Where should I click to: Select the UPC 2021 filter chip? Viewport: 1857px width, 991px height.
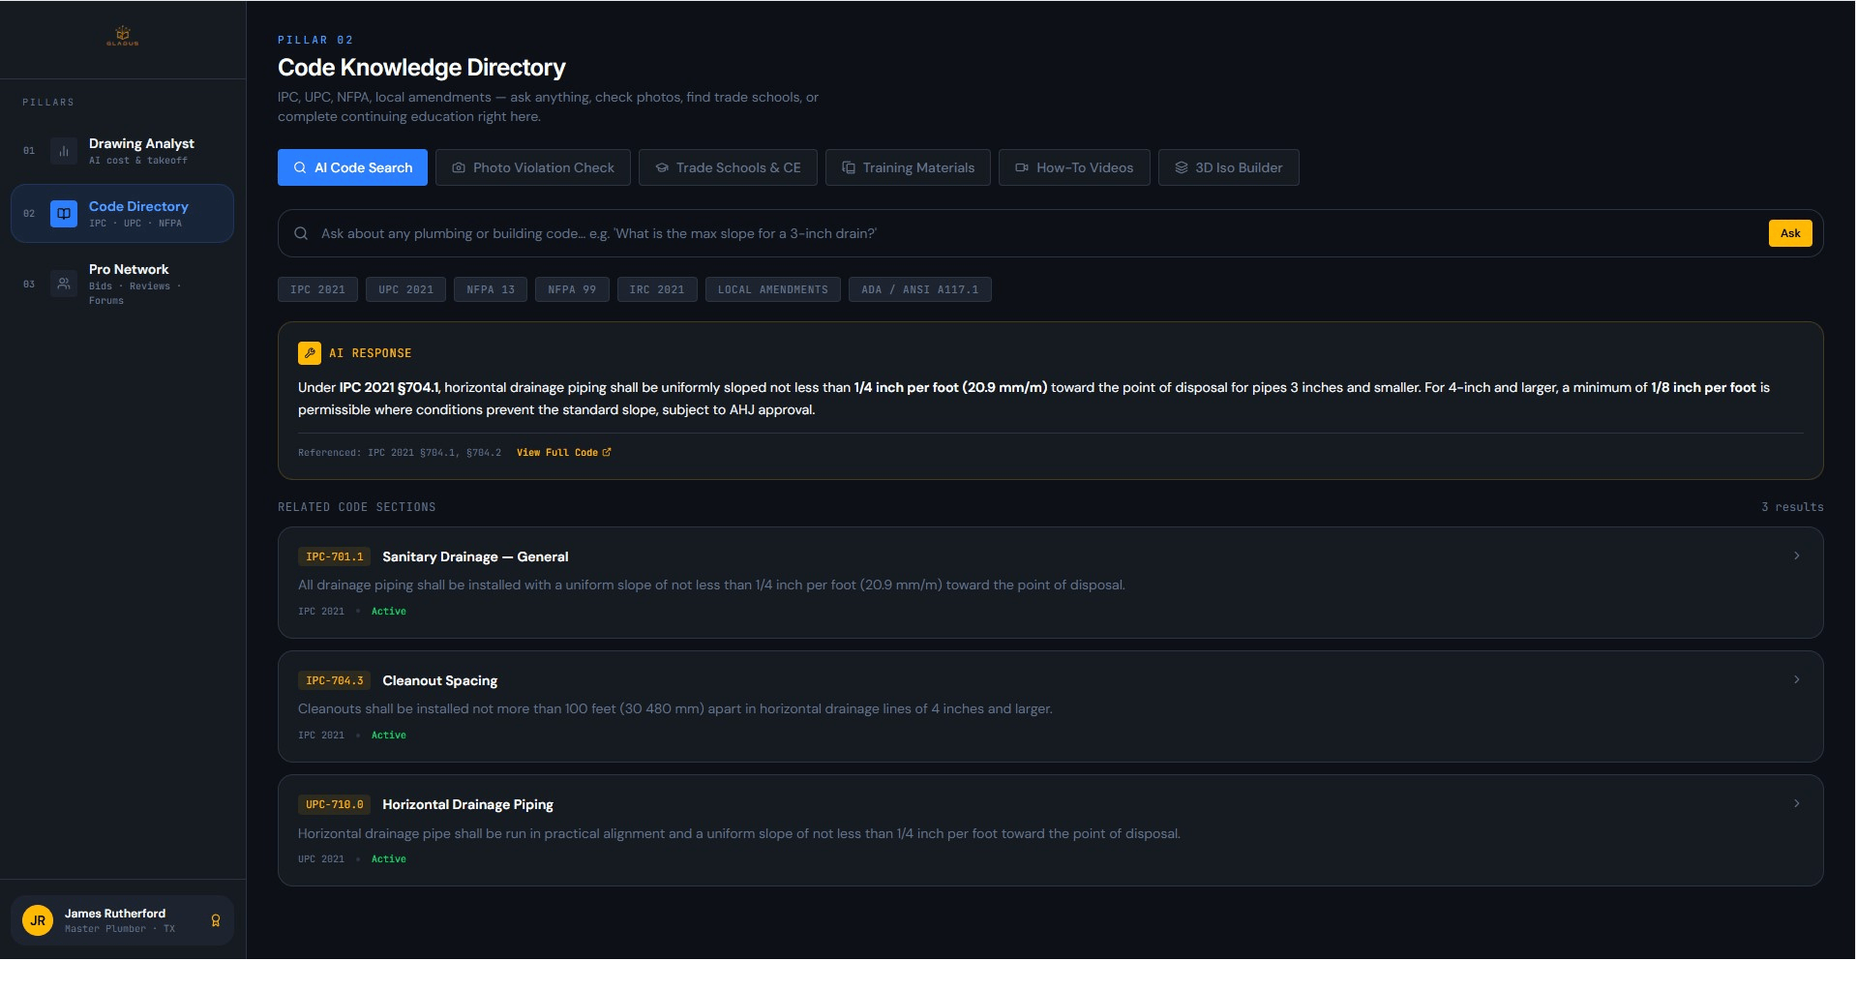[405, 289]
